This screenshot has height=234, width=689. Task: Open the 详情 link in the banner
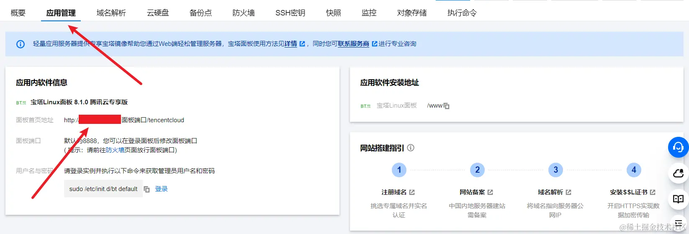coord(291,44)
